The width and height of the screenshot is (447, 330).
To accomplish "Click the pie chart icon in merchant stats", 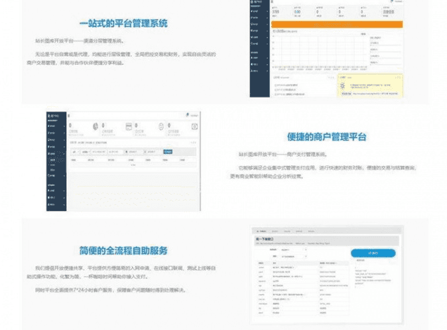I will [x=96, y=127].
